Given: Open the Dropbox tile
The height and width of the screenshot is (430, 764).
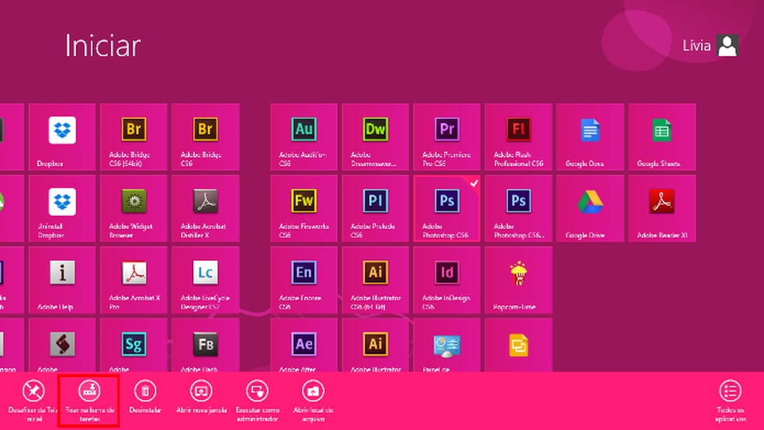Looking at the screenshot, I should click(62, 137).
